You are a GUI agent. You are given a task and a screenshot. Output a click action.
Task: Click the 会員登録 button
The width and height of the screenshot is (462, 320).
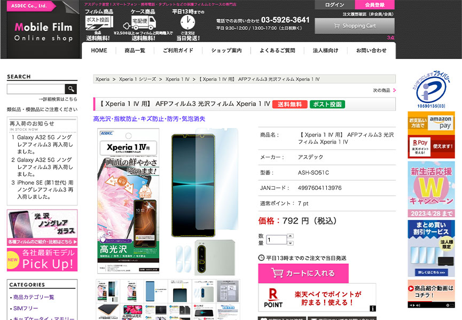[x=375, y=5]
